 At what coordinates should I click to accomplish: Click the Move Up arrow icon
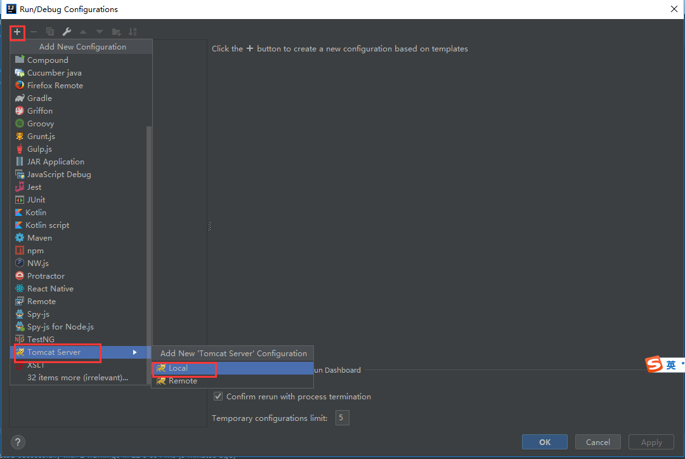click(83, 32)
